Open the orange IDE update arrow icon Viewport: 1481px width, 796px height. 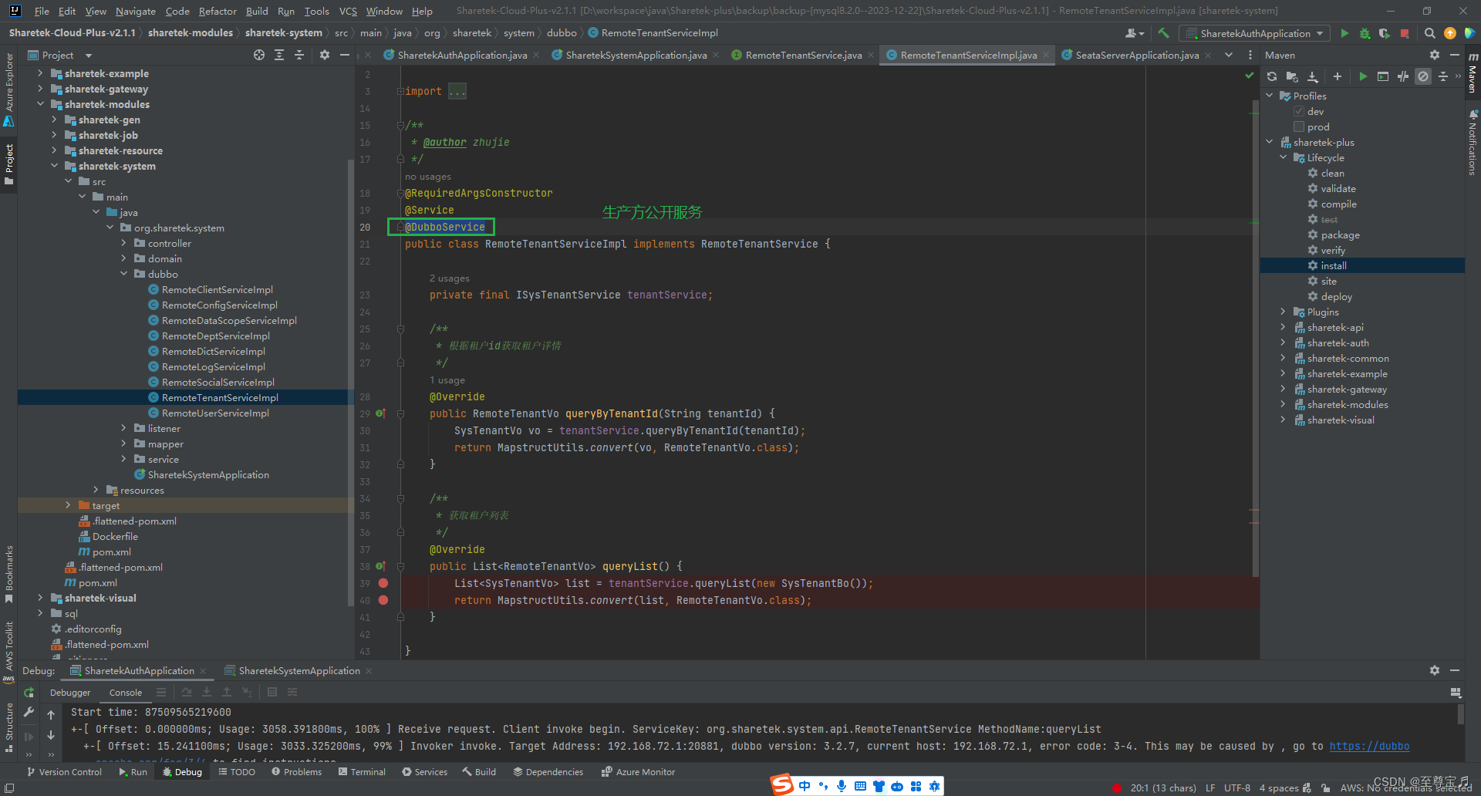click(1450, 33)
